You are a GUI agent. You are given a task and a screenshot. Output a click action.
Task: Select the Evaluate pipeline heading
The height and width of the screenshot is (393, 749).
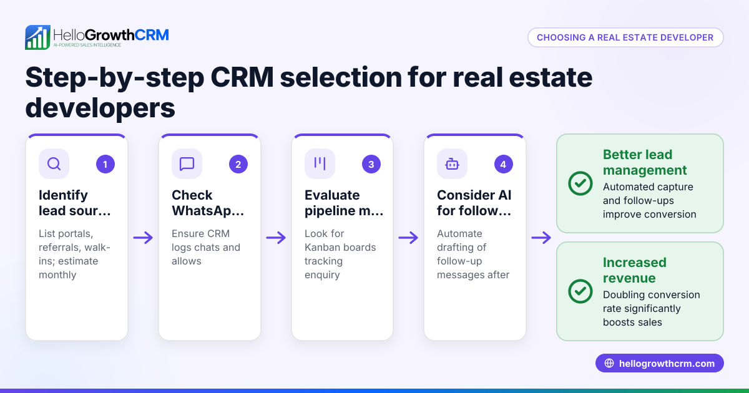pyautogui.click(x=344, y=203)
